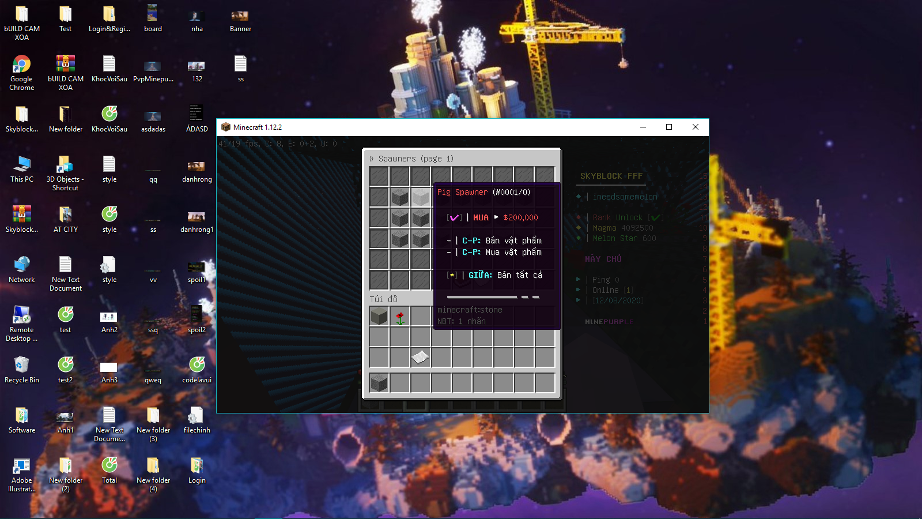This screenshot has width=922, height=519.
Task: Select the This PC desktop icon
Action: [x=21, y=169]
